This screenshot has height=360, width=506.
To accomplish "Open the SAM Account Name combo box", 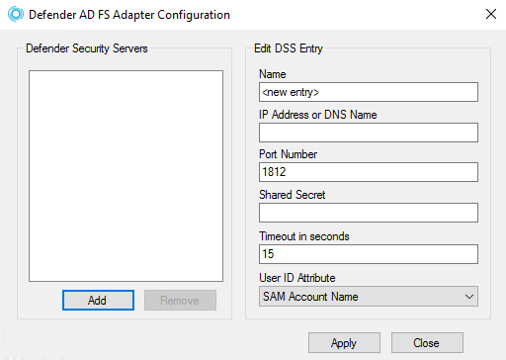I will click(369, 297).
